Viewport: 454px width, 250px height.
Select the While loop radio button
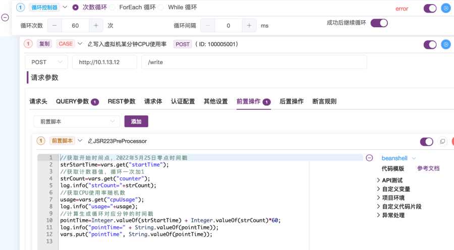(x=161, y=8)
